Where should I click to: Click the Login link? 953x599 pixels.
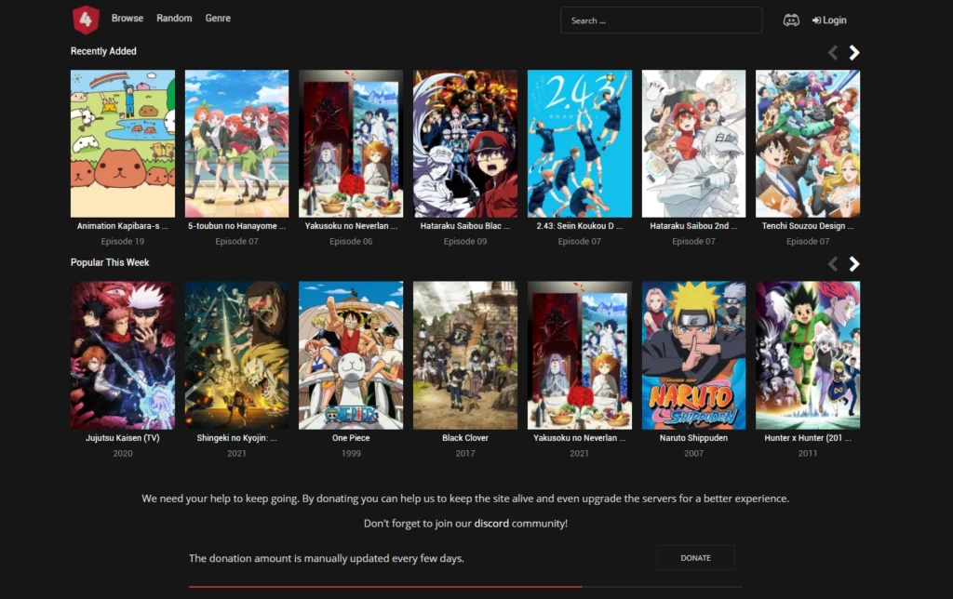click(829, 20)
